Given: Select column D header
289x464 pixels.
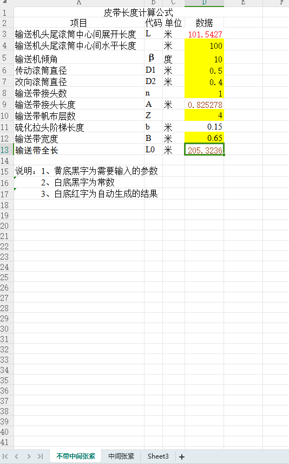Looking at the screenshot, I should point(204,3).
